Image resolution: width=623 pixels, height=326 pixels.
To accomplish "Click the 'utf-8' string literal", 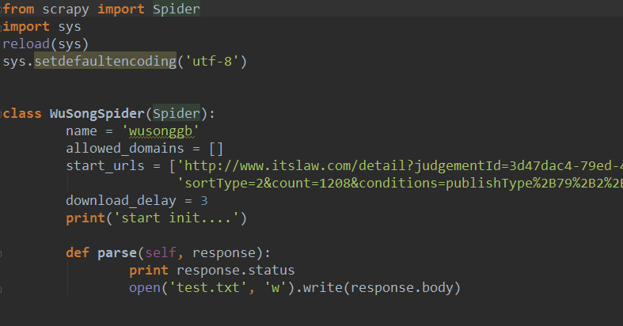I will pos(212,61).
